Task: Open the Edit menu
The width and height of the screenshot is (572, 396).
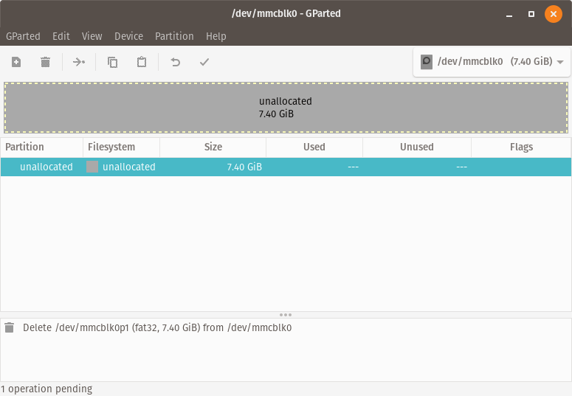Action: (61, 36)
